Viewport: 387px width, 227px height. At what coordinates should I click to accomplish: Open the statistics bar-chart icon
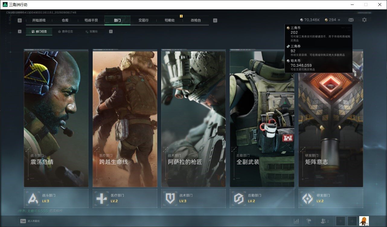(296, 221)
